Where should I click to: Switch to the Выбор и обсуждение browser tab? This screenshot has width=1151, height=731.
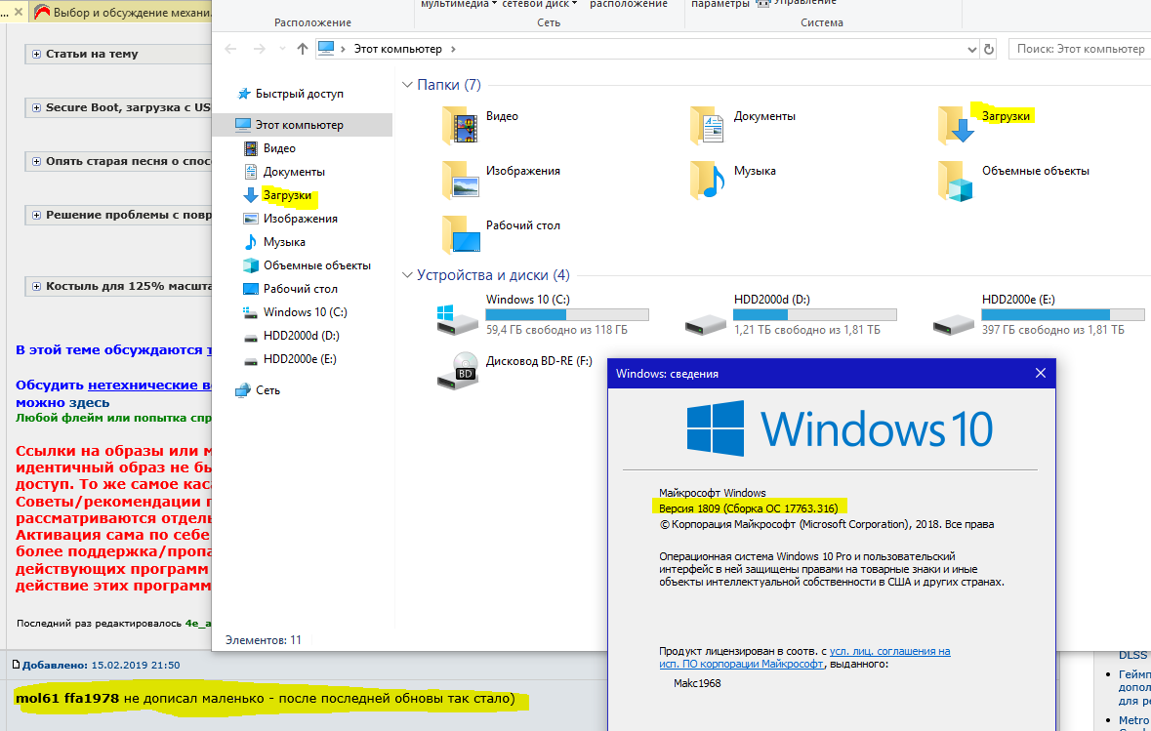[121, 12]
